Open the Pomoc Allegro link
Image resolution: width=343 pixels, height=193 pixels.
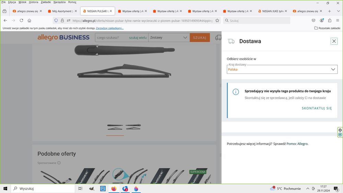[x=297, y=144]
